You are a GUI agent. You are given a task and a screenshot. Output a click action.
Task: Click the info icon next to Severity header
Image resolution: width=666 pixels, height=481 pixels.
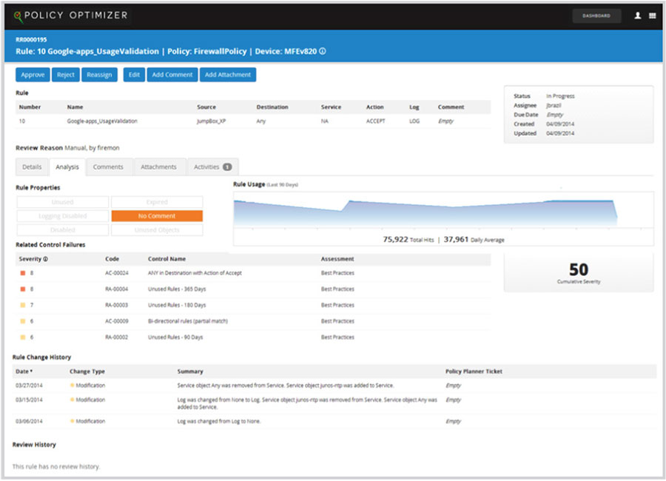[45, 259]
